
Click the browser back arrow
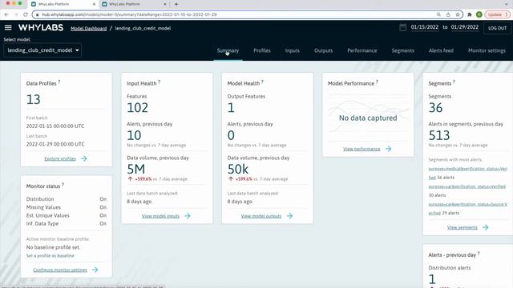(x=6, y=14)
